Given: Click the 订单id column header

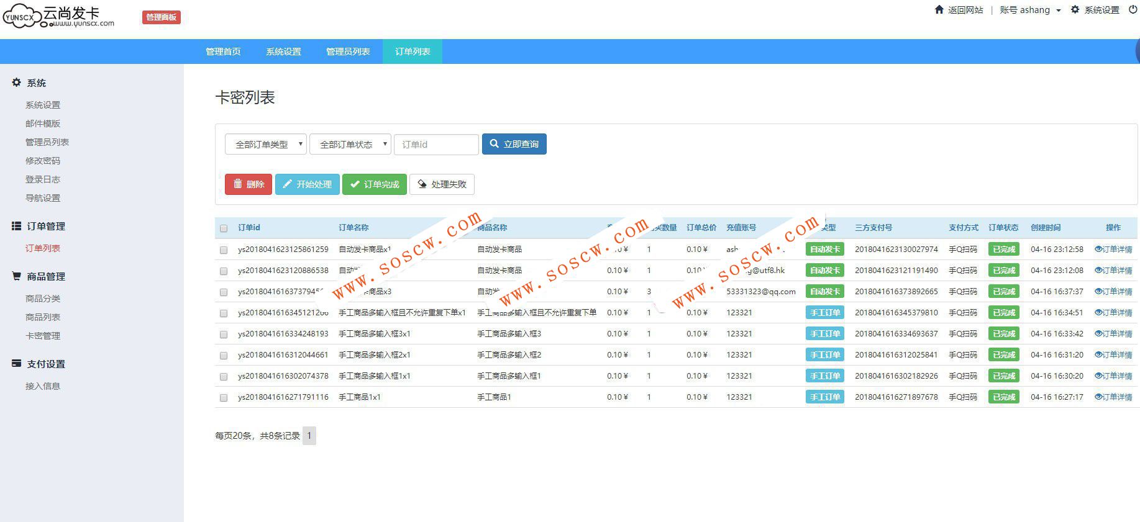Looking at the screenshot, I should coord(249,228).
